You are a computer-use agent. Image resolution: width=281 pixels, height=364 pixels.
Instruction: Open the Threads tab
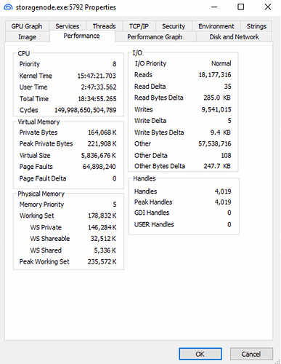point(105,26)
